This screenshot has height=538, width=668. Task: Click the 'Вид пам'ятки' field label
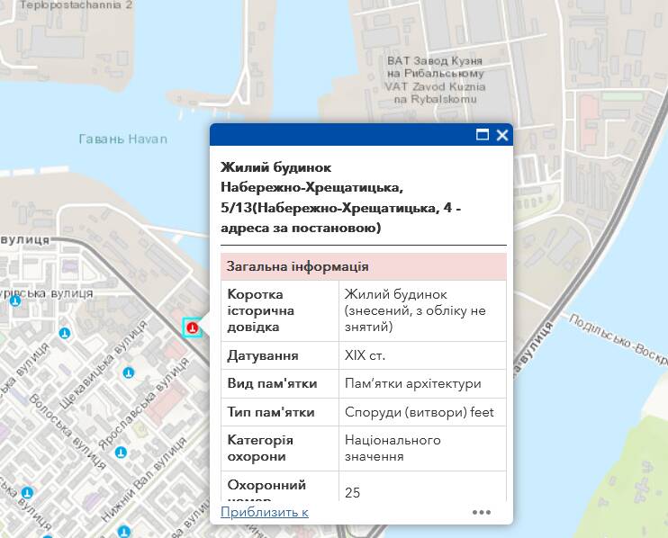pyautogui.click(x=272, y=383)
